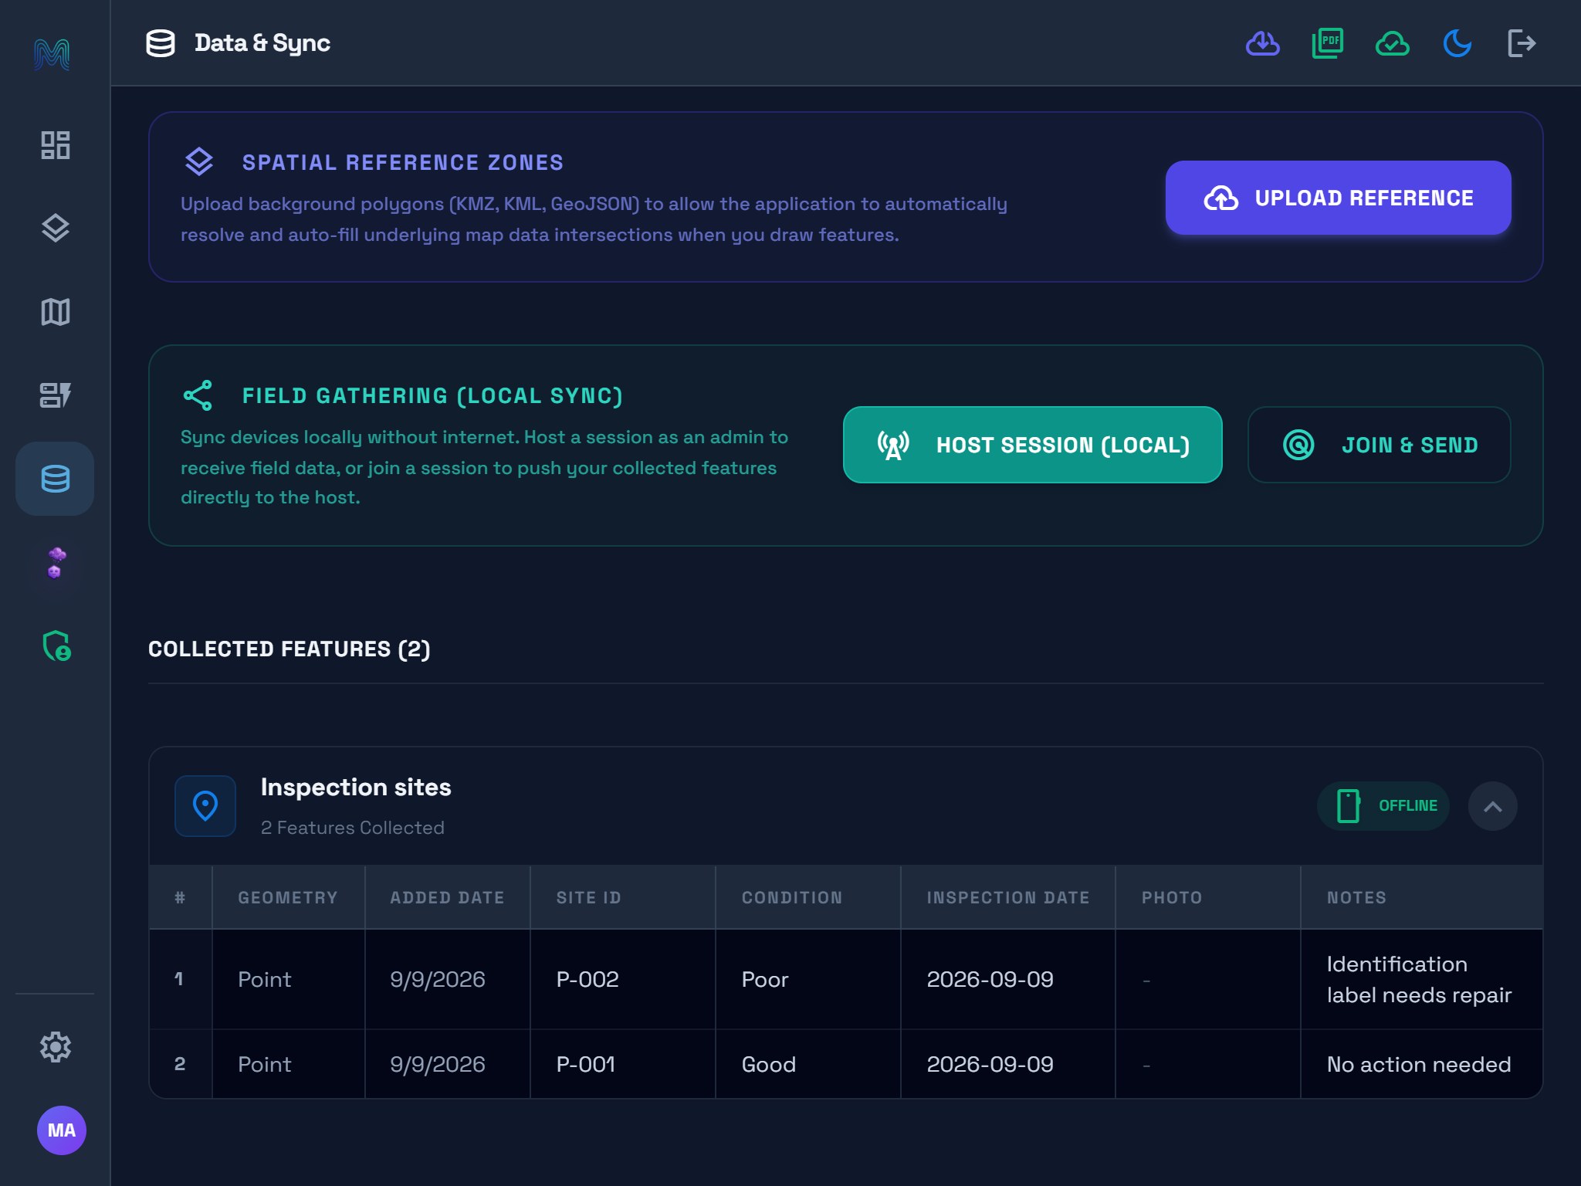The width and height of the screenshot is (1581, 1186).
Task: Click the cloud download icon in header
Action: (x=1263, y=43)
